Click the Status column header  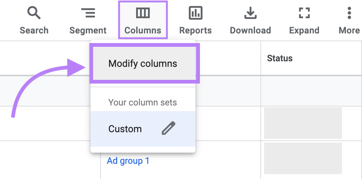click(280, 58)
